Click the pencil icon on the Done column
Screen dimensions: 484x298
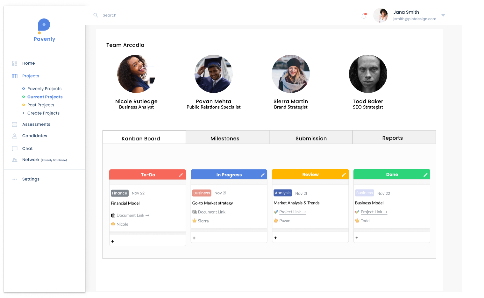pyautogui.click(x=425, y=174)
